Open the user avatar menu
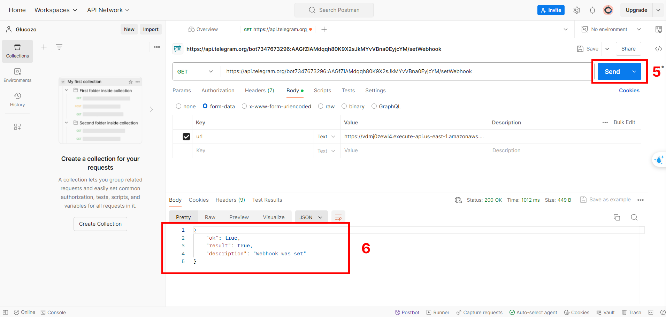This screenshot has height=317, width=666. (x=608, y=10)
